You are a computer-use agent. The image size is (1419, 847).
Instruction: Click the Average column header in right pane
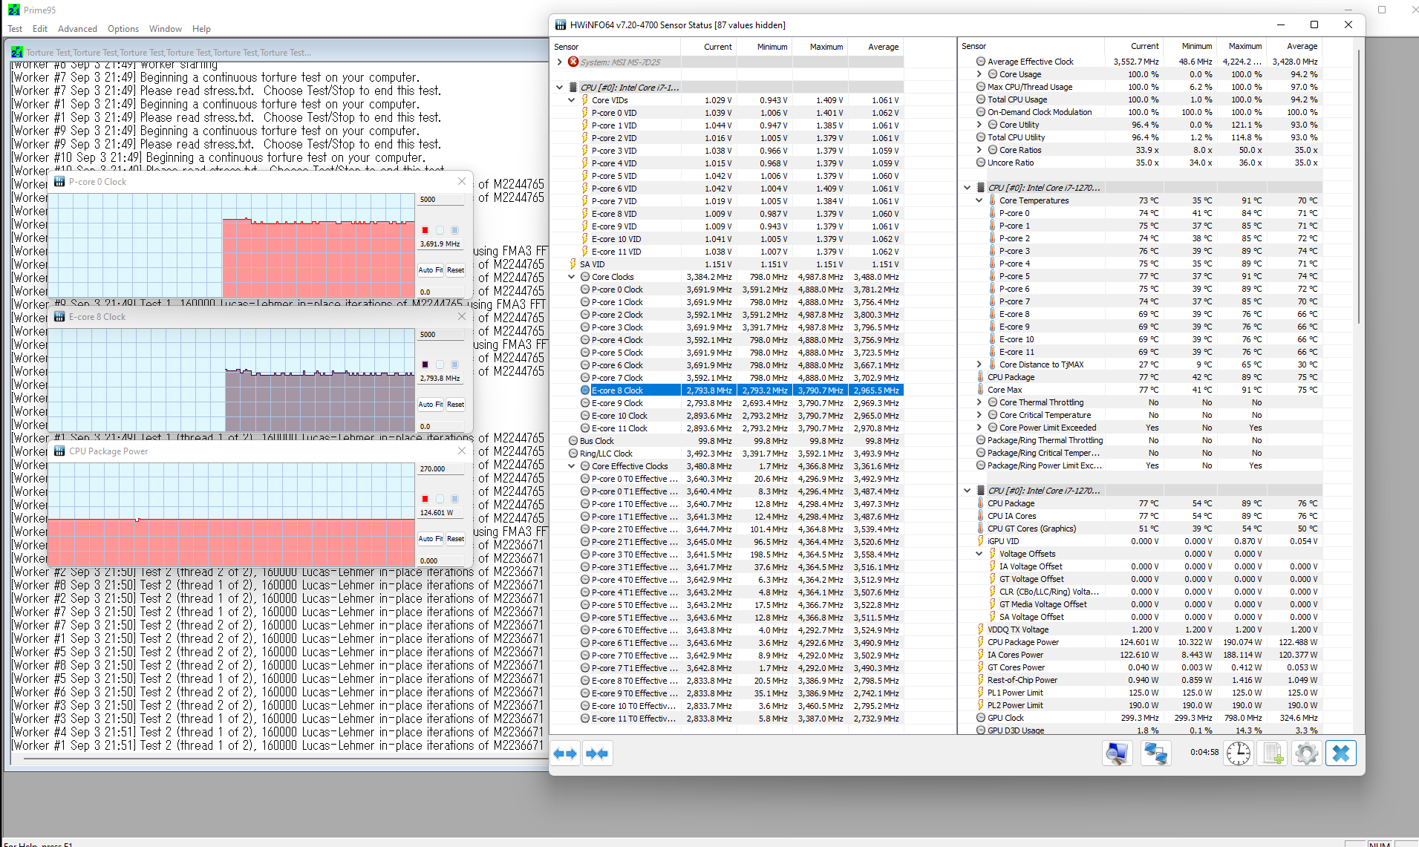pyautogui.click(x=1294, y=46)
